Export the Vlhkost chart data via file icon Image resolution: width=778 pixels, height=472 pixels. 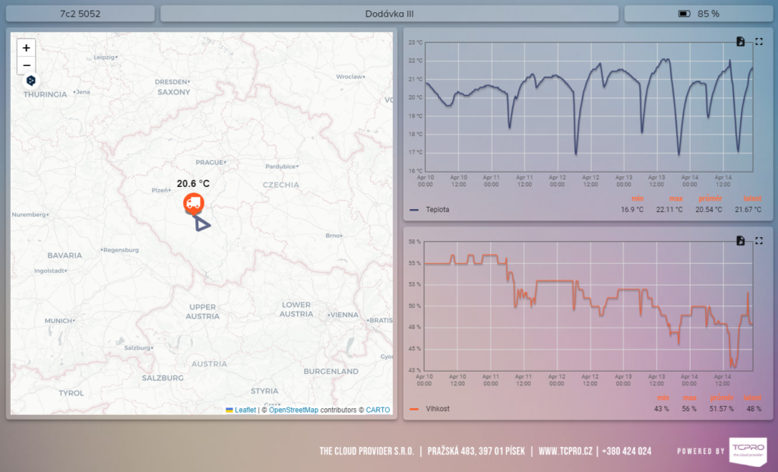741,241
